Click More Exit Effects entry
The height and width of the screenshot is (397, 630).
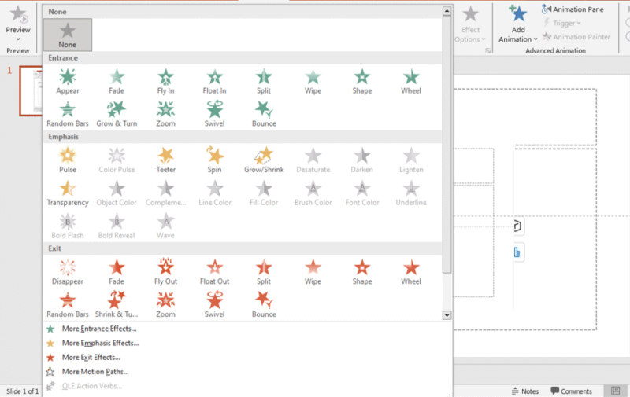(91, 358)
